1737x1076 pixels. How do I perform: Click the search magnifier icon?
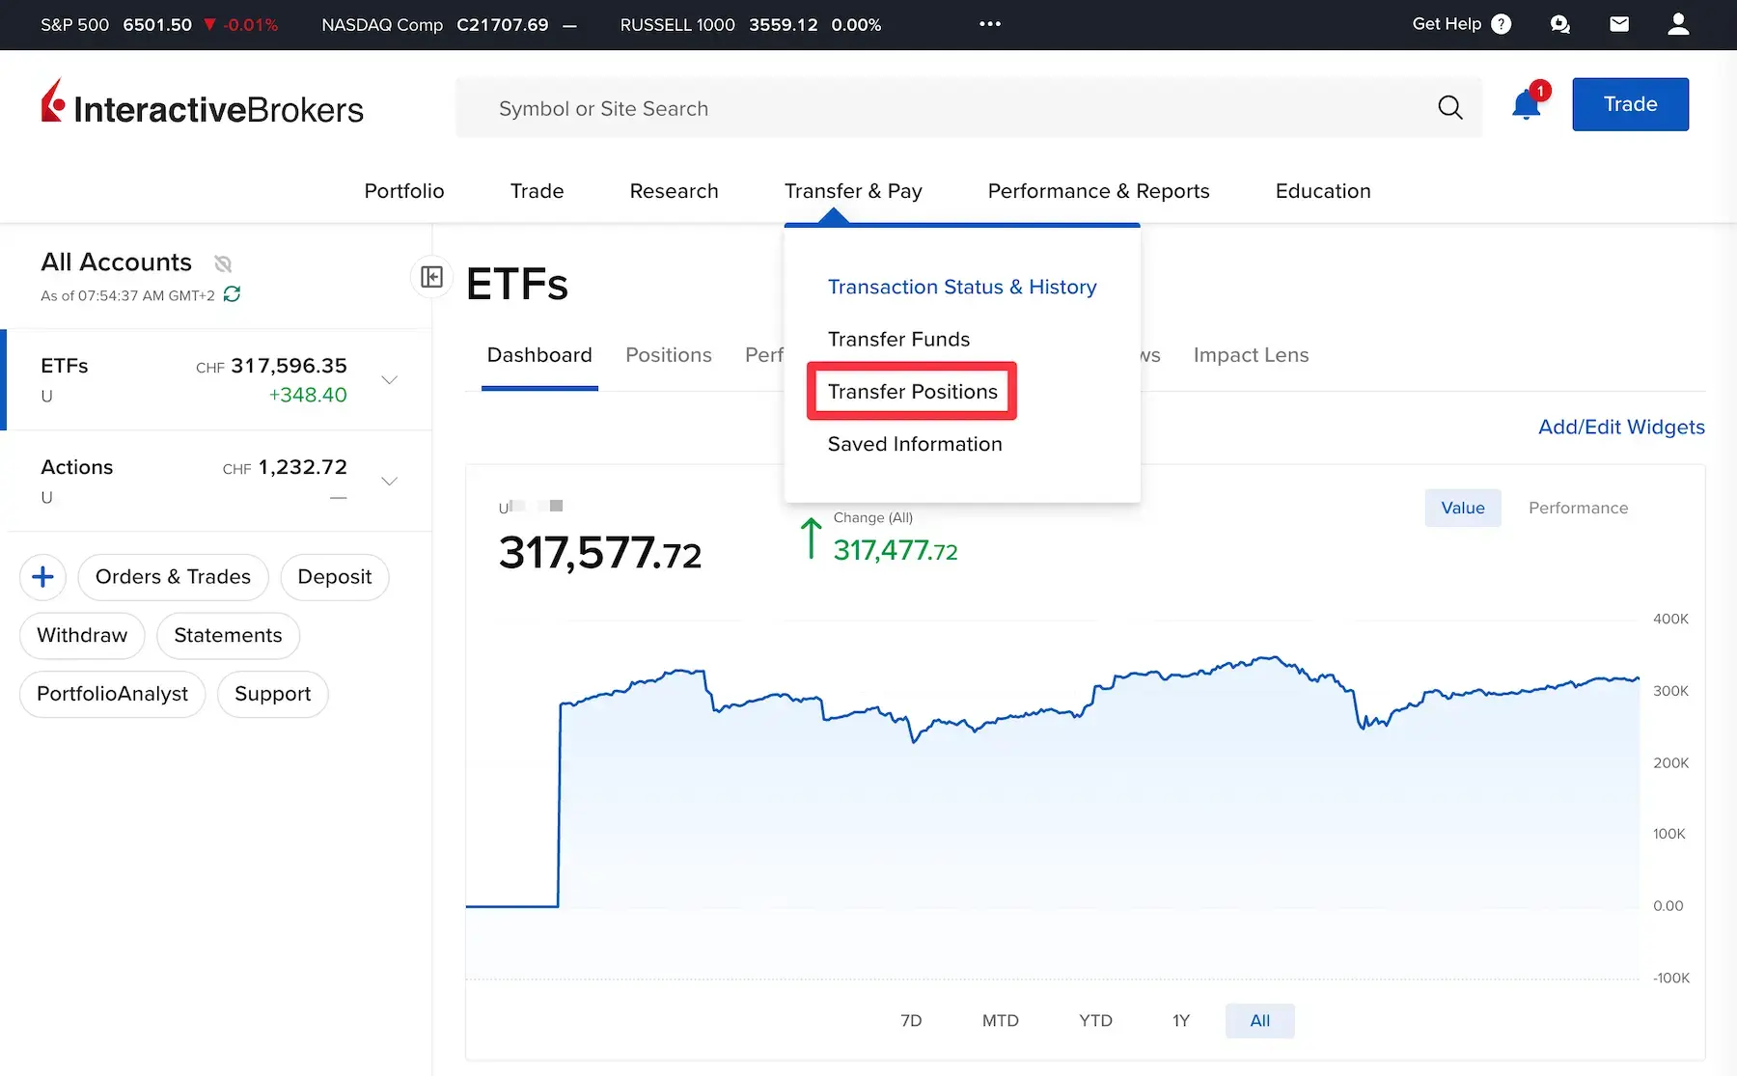coord(1450,107)
